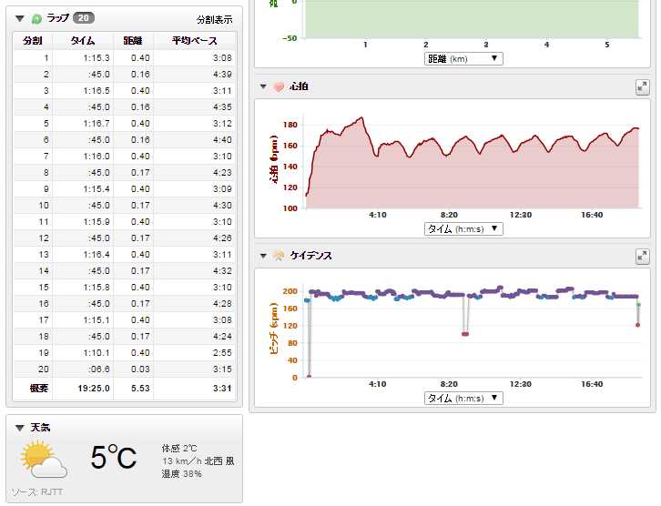Select summary total distance 5.53
Viewport: 661px width, 506px height.
(x=140, y=389)
